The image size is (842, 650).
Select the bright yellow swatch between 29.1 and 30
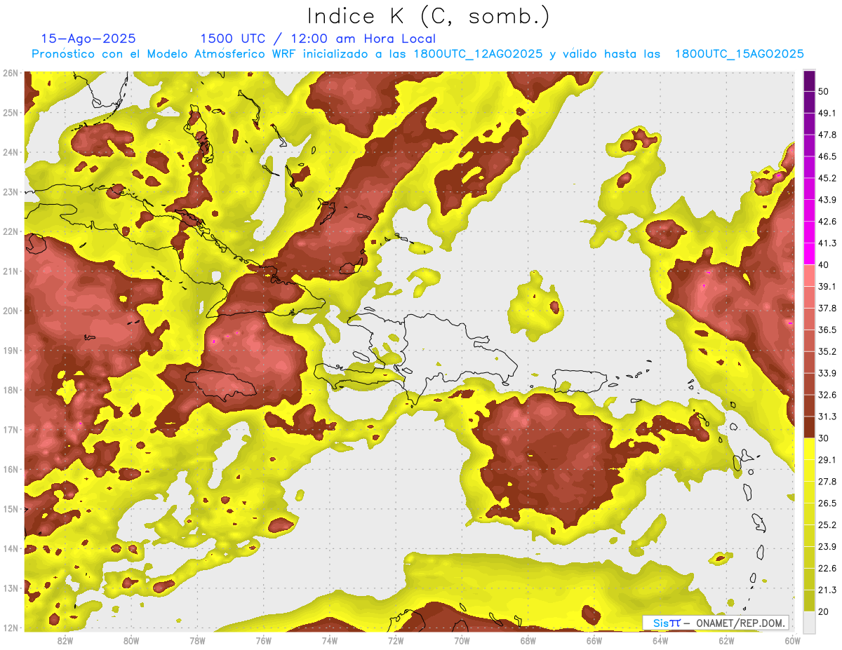coord(809,449)
